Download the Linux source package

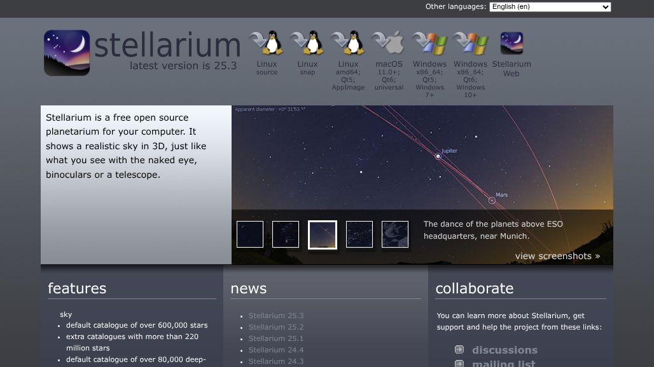[x=267, y=43]
